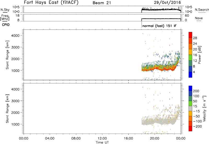This screenshot has height=144, width=209.
Task: Click the "Time UT" x-axis title
Action: click(x=102, y=142)
